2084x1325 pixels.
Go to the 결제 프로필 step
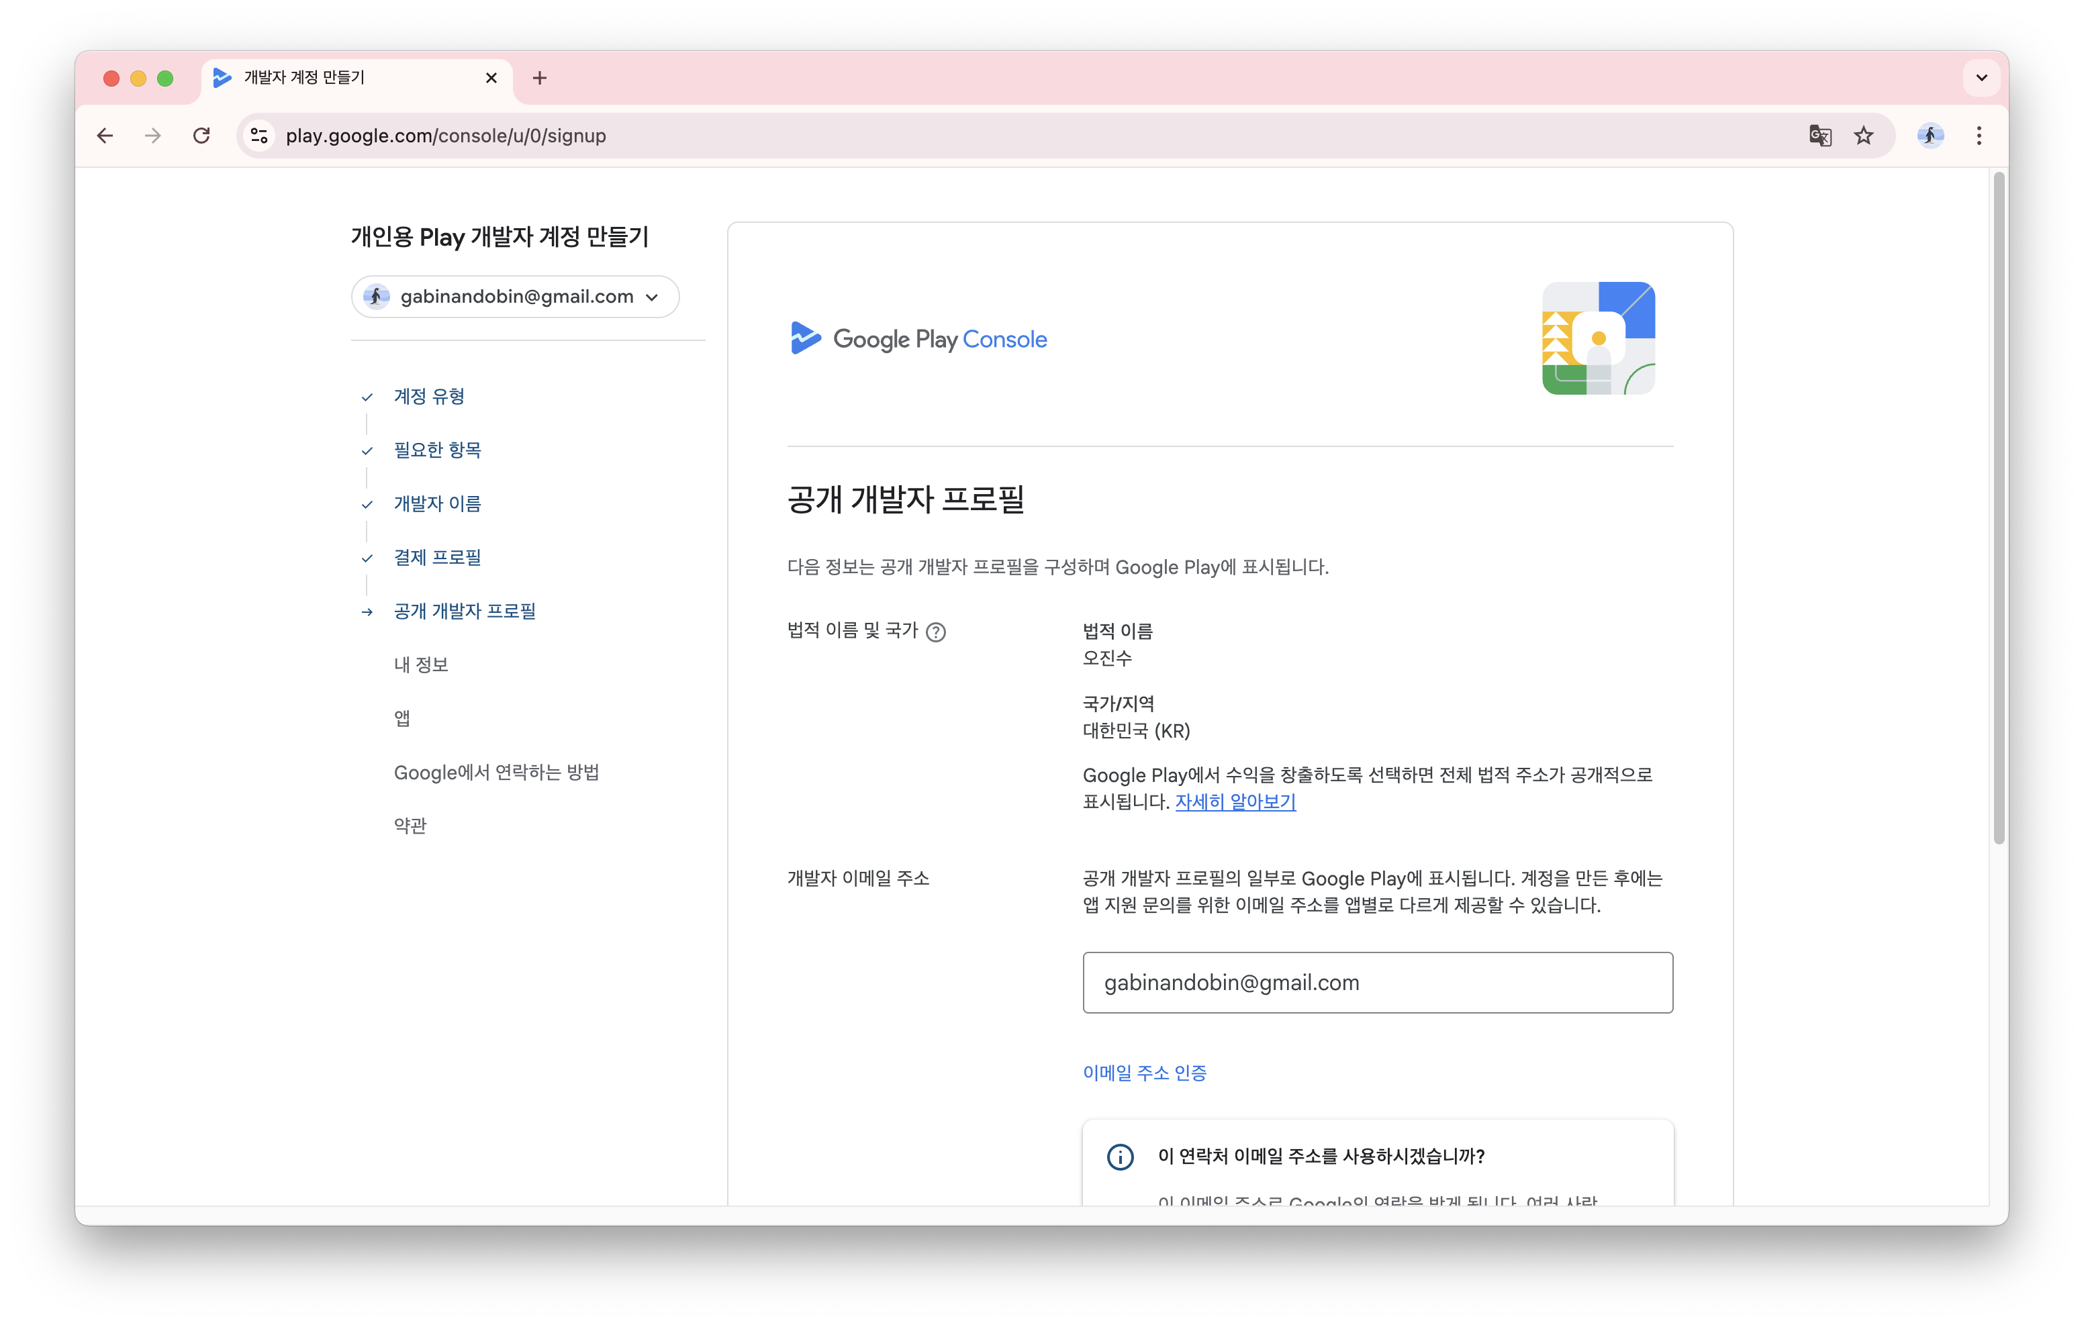[x=437, y=557]
